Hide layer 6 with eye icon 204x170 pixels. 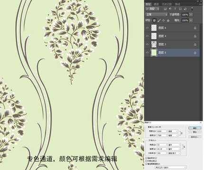(x=148, y=28)
